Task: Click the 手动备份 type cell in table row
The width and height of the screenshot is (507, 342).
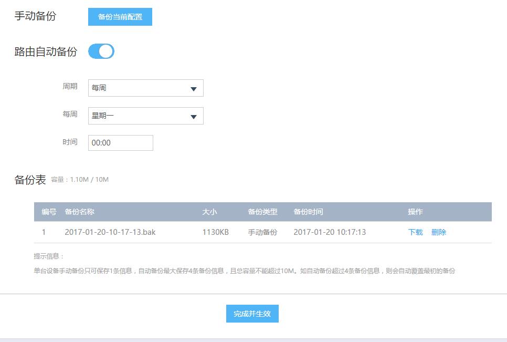Action: [262, 232]
